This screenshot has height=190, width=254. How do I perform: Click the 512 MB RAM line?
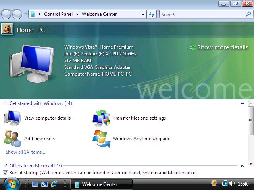pos(78,61)
